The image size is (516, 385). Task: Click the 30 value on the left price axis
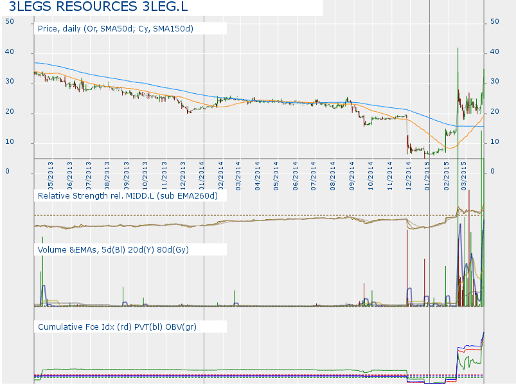coord(10,81)
